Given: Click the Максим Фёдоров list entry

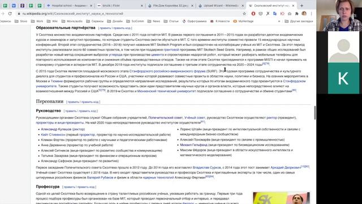Looking at the screenshot, I should coord(236,152).
